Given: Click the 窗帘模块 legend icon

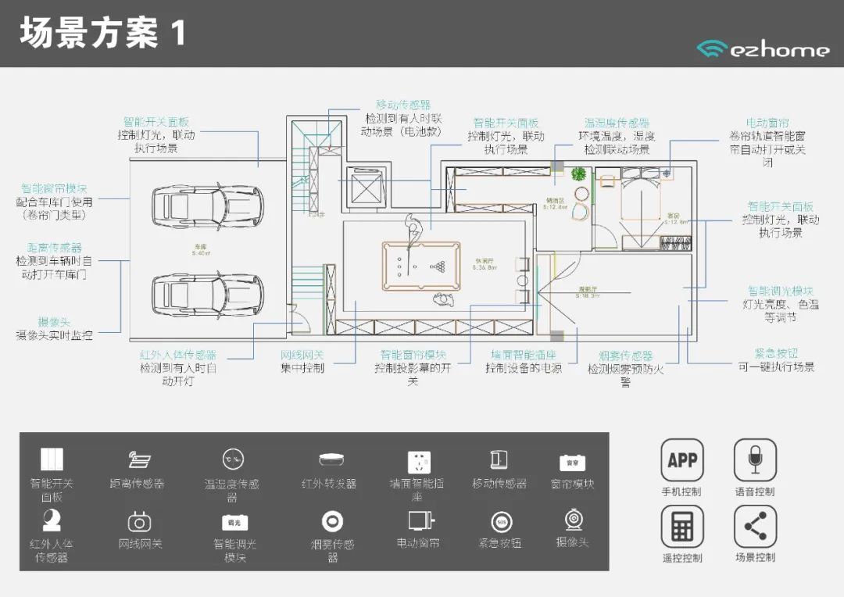Looking at the screenshot, I should point(572,462).
